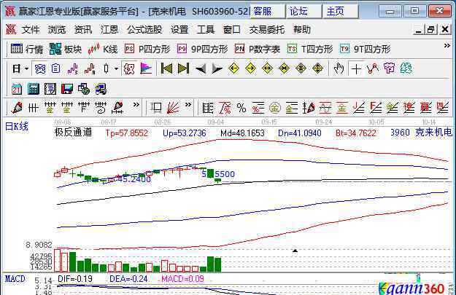Open the 文件 menu
Viewport: 456px width, 295px height.
click(31, 30)
